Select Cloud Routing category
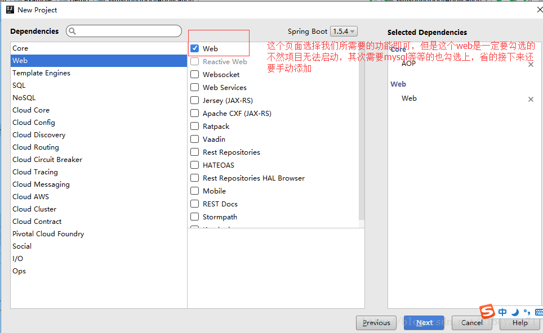The width and height of the screenshot is (543, 333). (x=99, y=147)
